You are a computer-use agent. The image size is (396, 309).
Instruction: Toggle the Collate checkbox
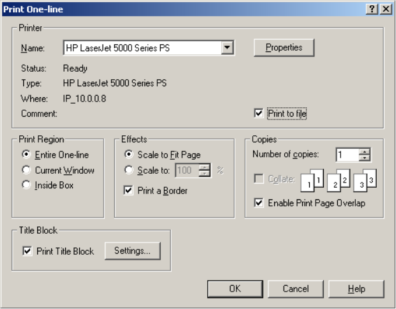259,178
